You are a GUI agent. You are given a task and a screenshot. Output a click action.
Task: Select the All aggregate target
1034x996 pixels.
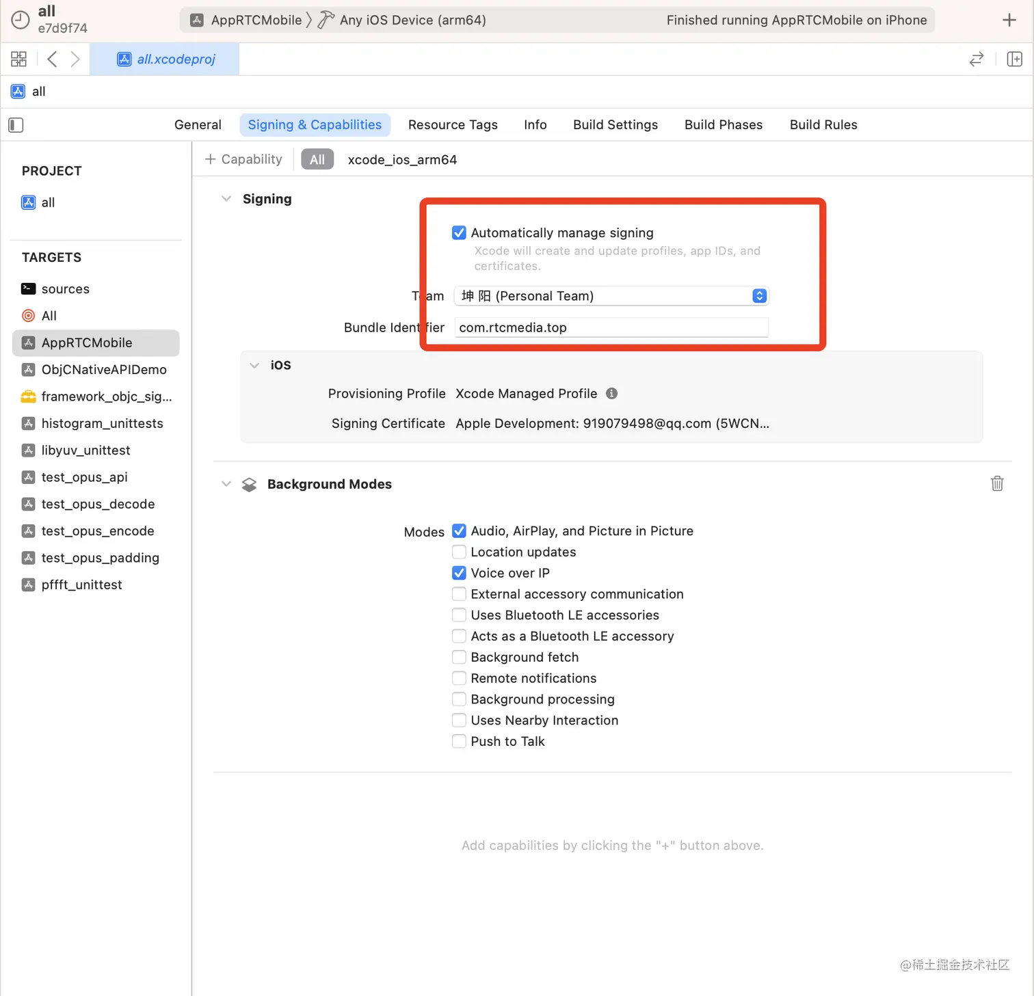tap(96, 316)
